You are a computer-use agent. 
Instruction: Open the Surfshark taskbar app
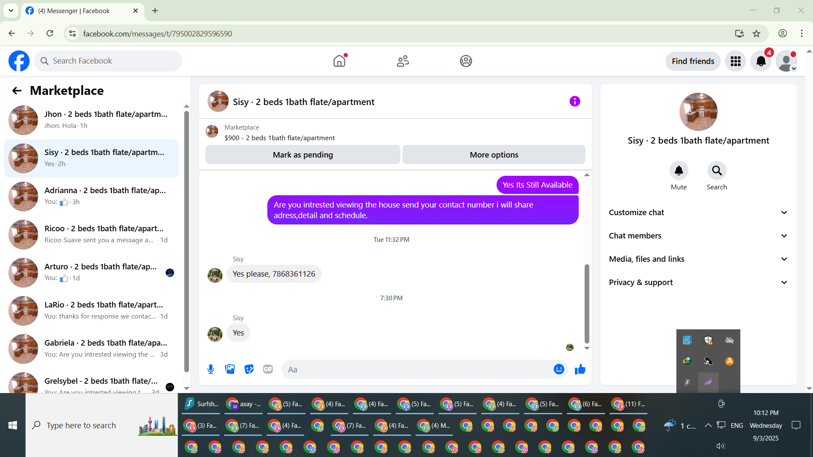click(x=202, y=404)
